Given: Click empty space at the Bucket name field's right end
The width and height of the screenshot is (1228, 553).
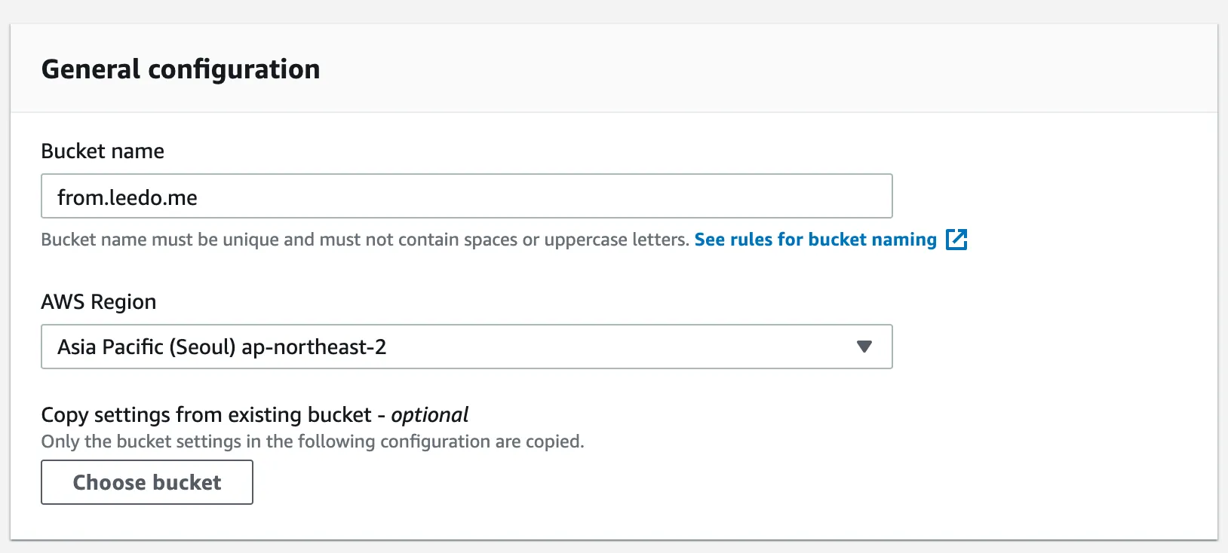Looking at the screenshot, I should (830, 197).
